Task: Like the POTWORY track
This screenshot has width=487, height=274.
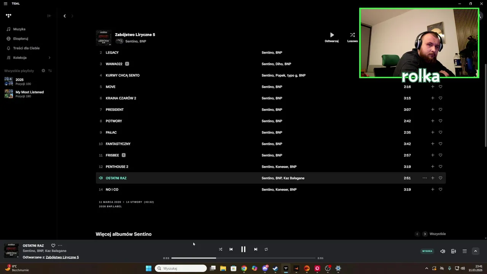Action: [x=441, y=121]
